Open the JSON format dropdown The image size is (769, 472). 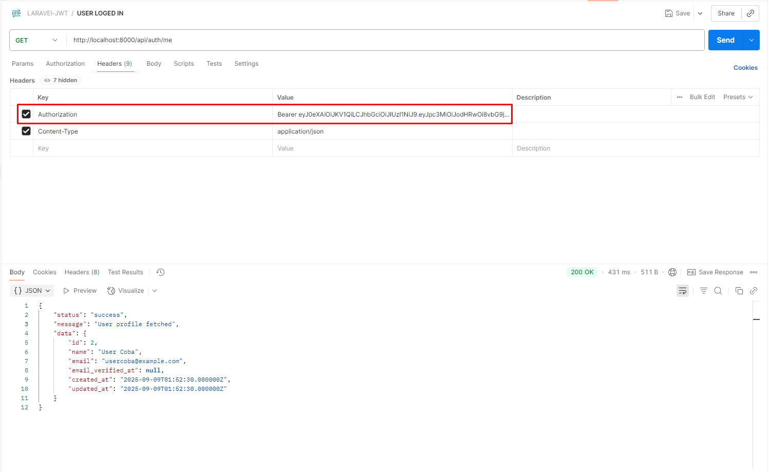(32, 291)
